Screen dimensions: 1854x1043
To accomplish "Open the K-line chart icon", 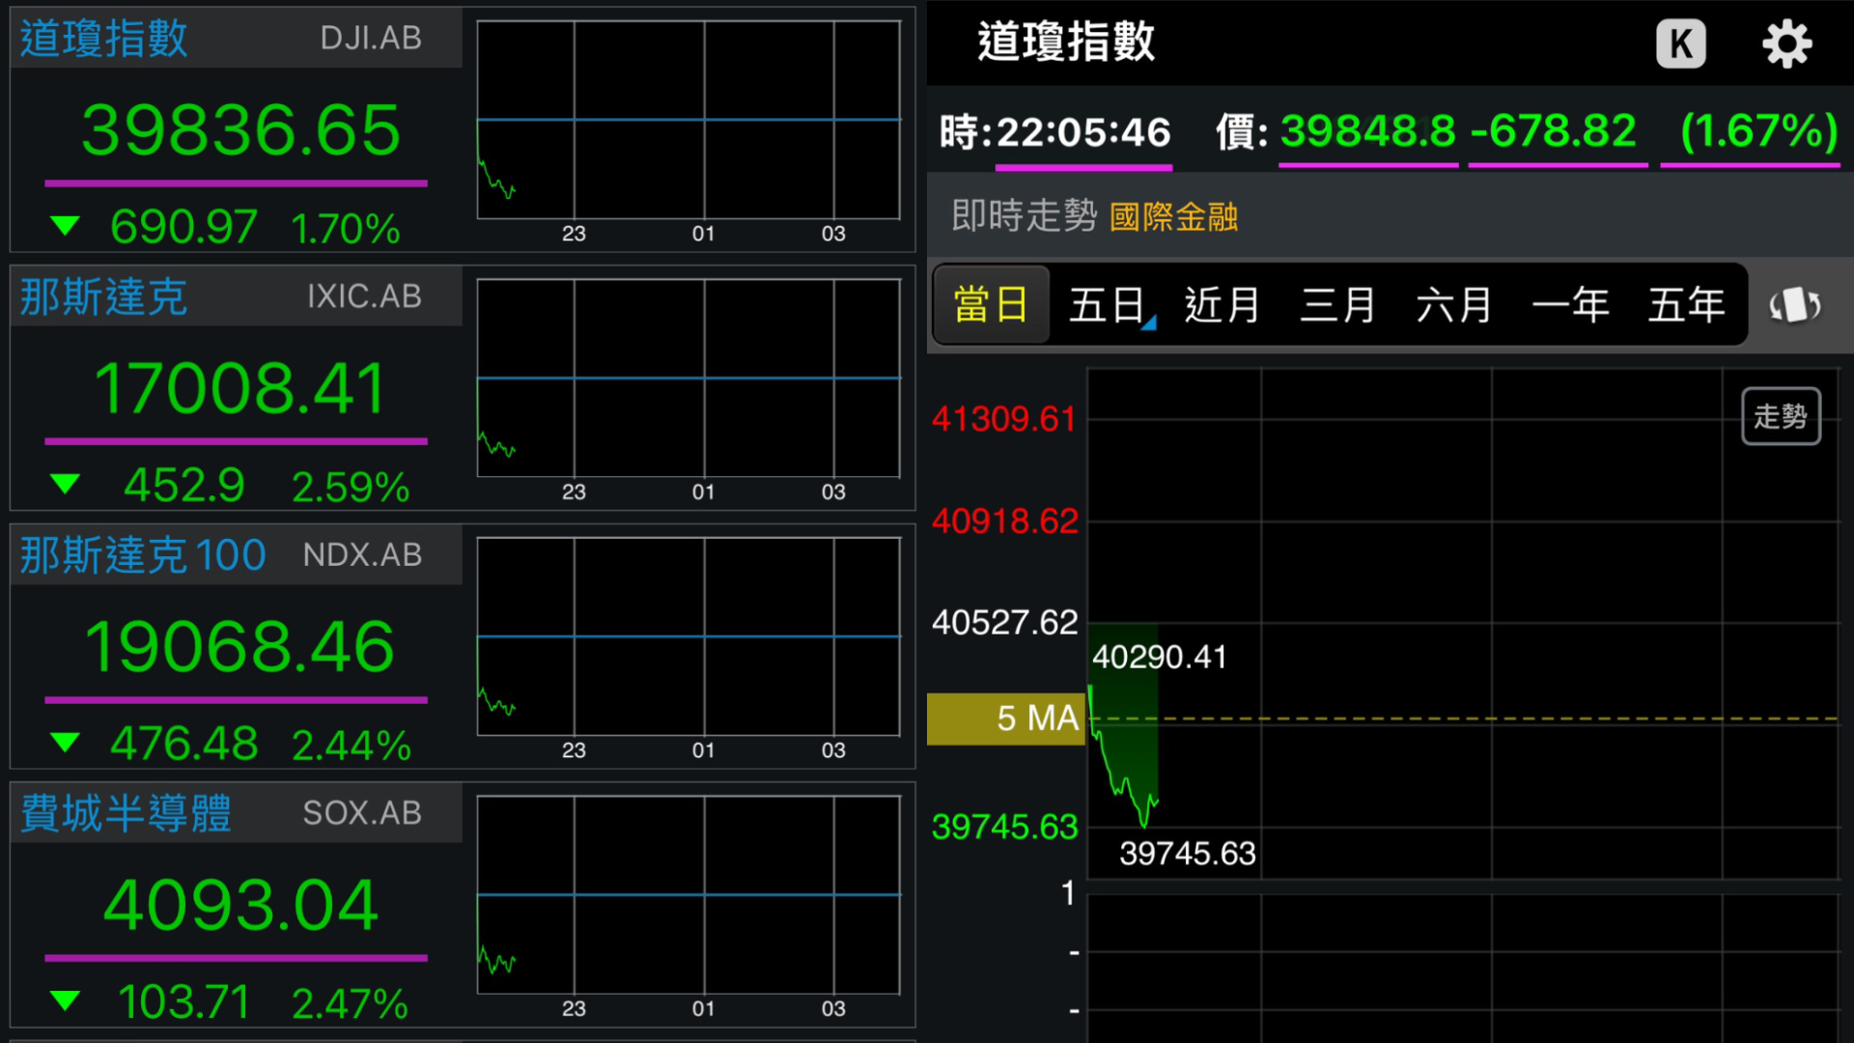I will click(1680, 43).
